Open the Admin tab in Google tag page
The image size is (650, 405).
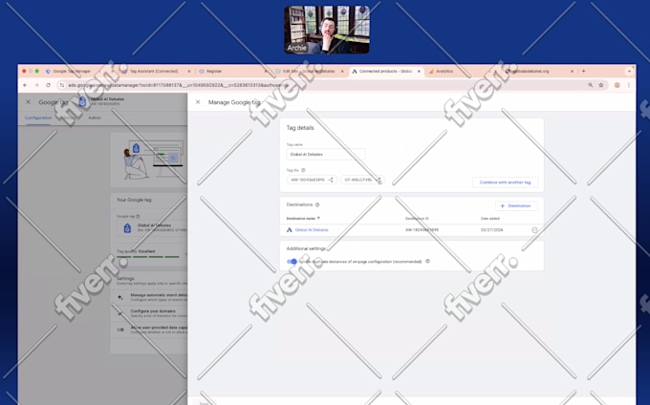[x=95, y=117]
